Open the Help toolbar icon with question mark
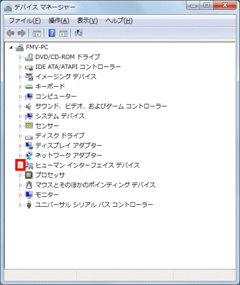 tap(52, 33)
